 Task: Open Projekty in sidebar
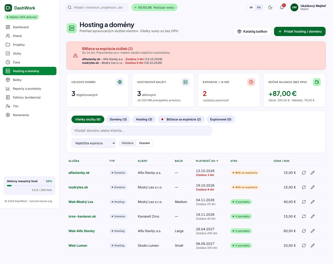tap(29, 45)
